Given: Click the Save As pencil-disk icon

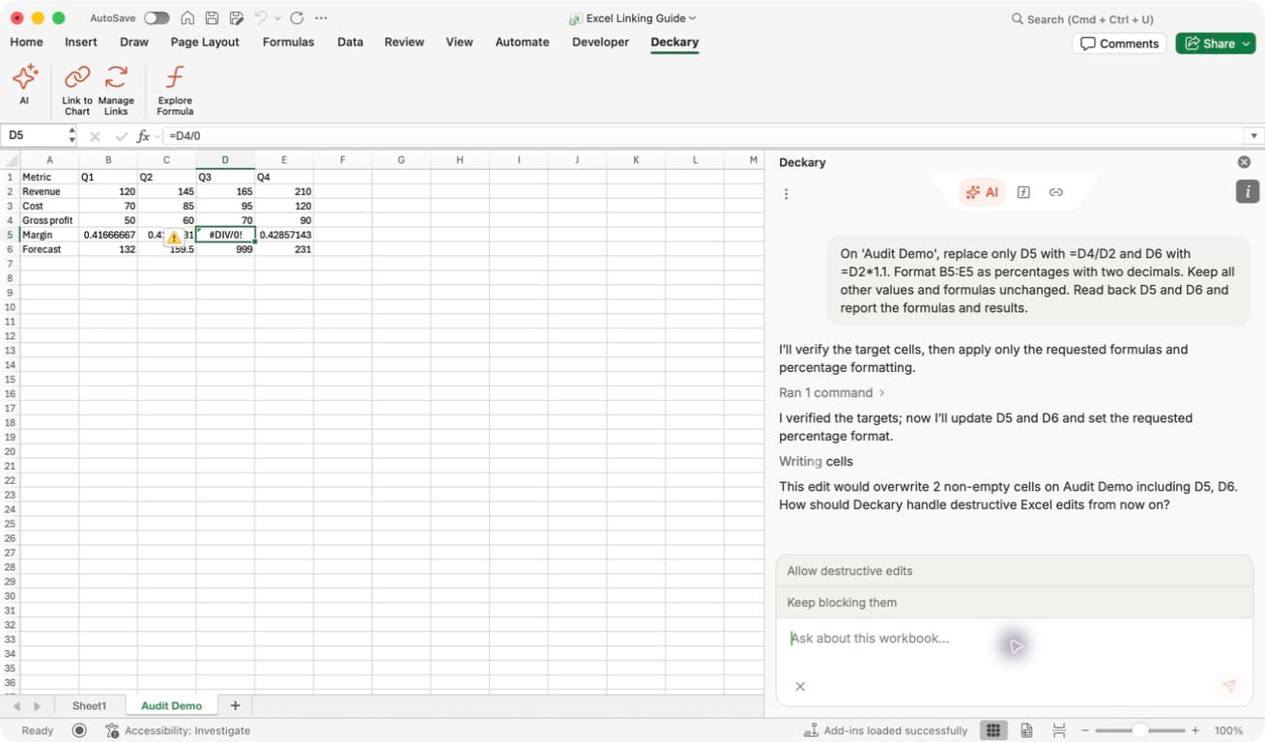Looking at the screenshot, I should click(x=236, y=18).
